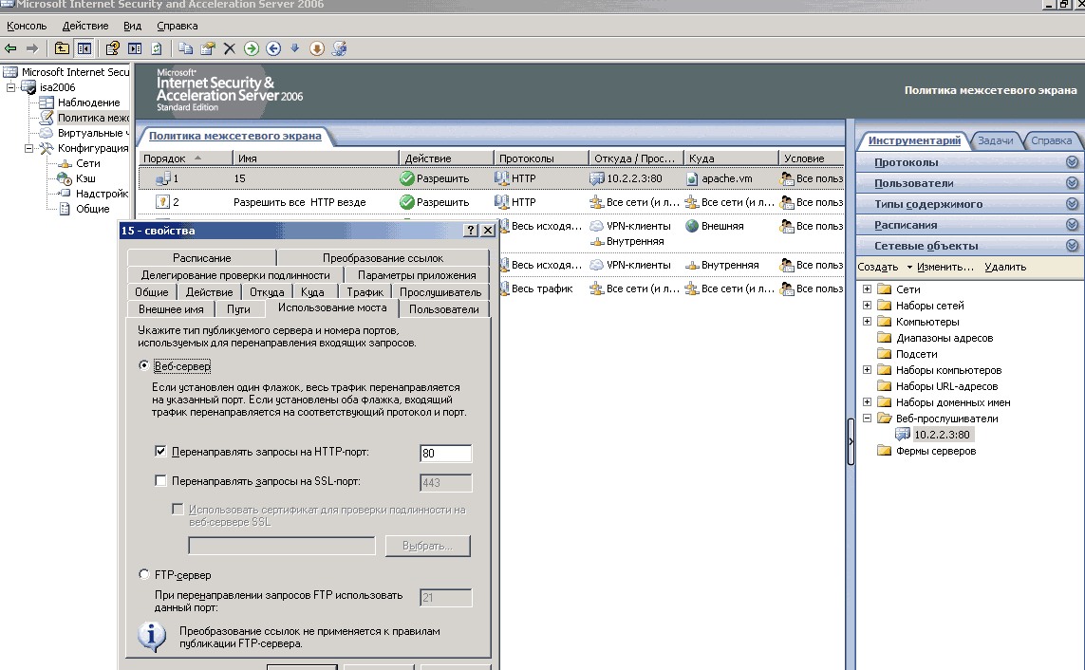
Task: Open the Расписание tab in dialog
Action: [202, 257]
